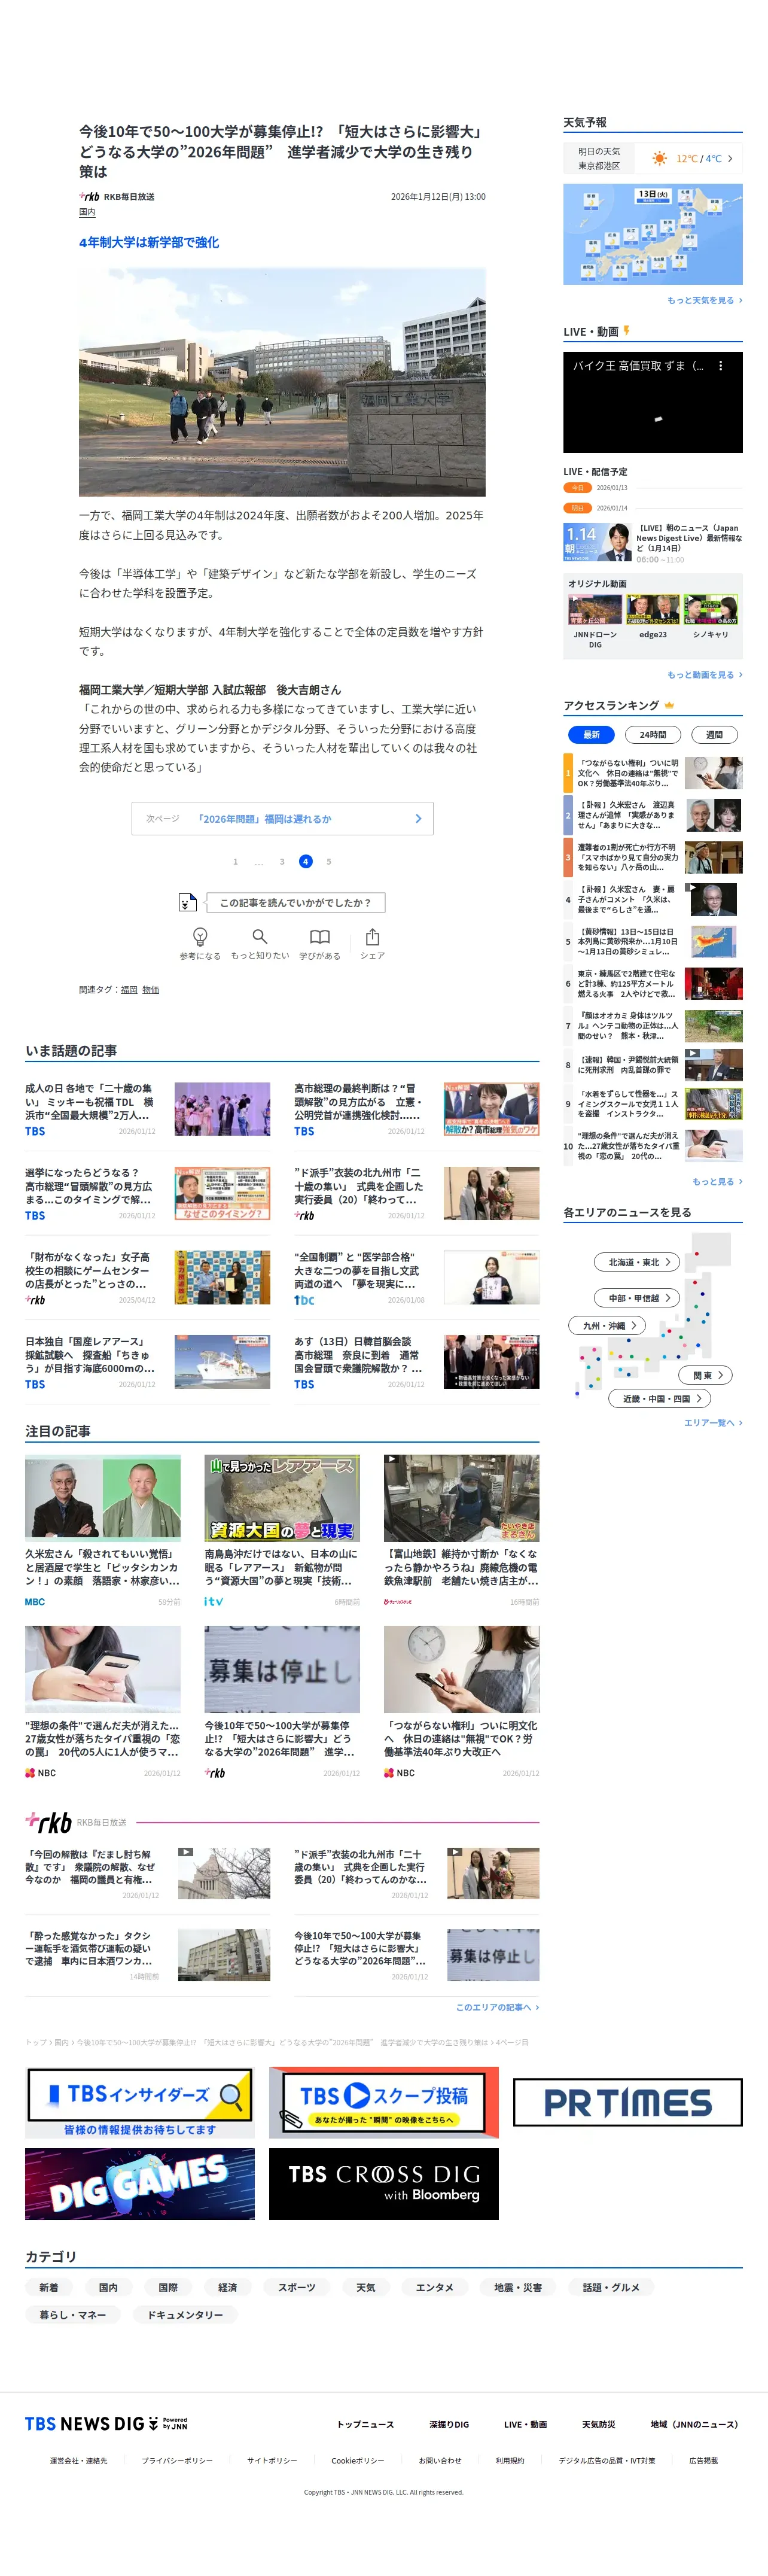Viewport: 768px width, 2576px height.
Task: Open the 富山地鉄 維持か寸断か article
Action: (x=461, y=1530)
